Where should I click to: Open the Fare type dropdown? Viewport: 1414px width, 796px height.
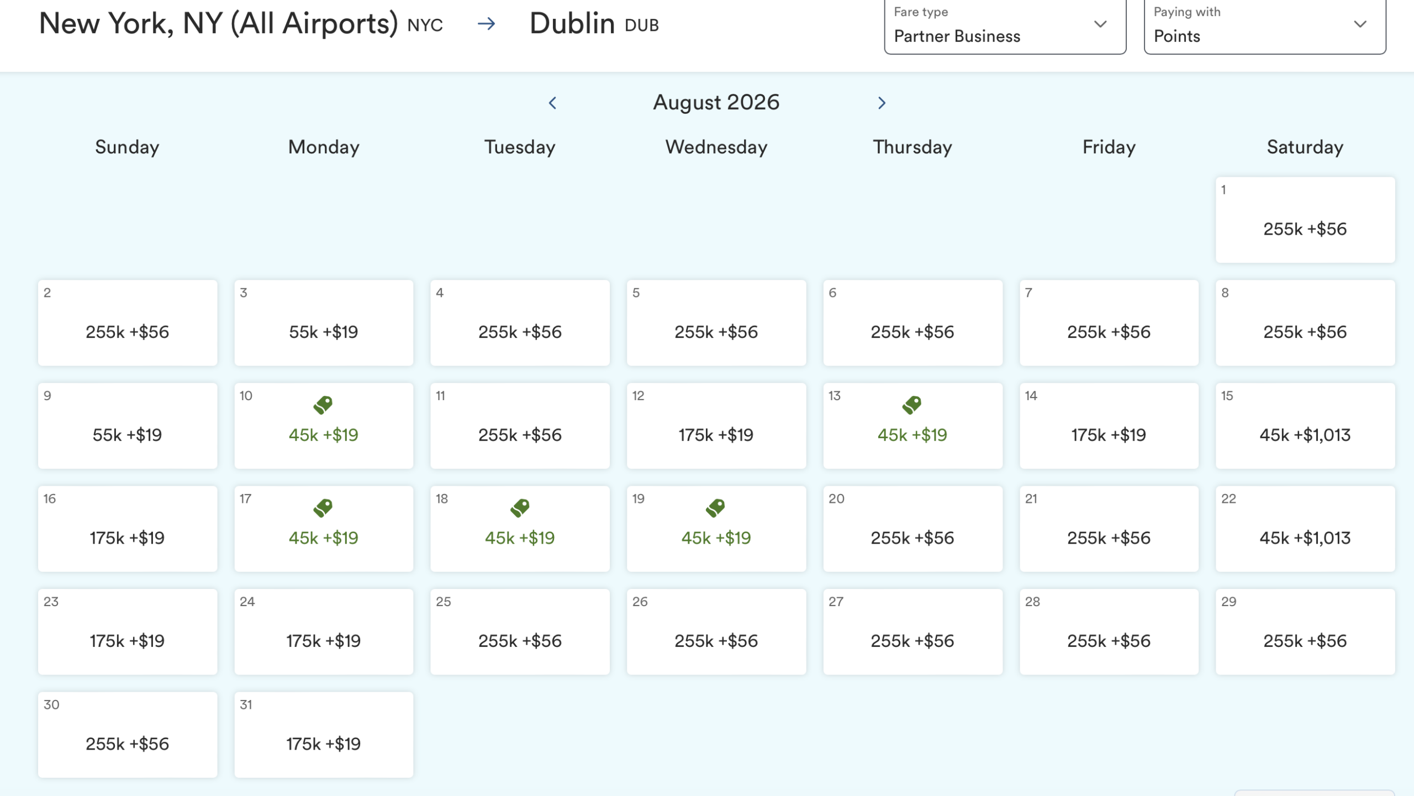[1005, 26]
